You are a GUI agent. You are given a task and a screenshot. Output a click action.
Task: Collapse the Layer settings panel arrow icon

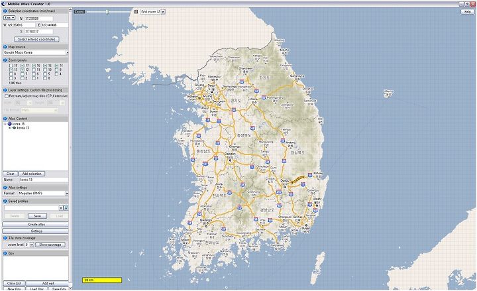pyautogui.click(x=5, y=90)
